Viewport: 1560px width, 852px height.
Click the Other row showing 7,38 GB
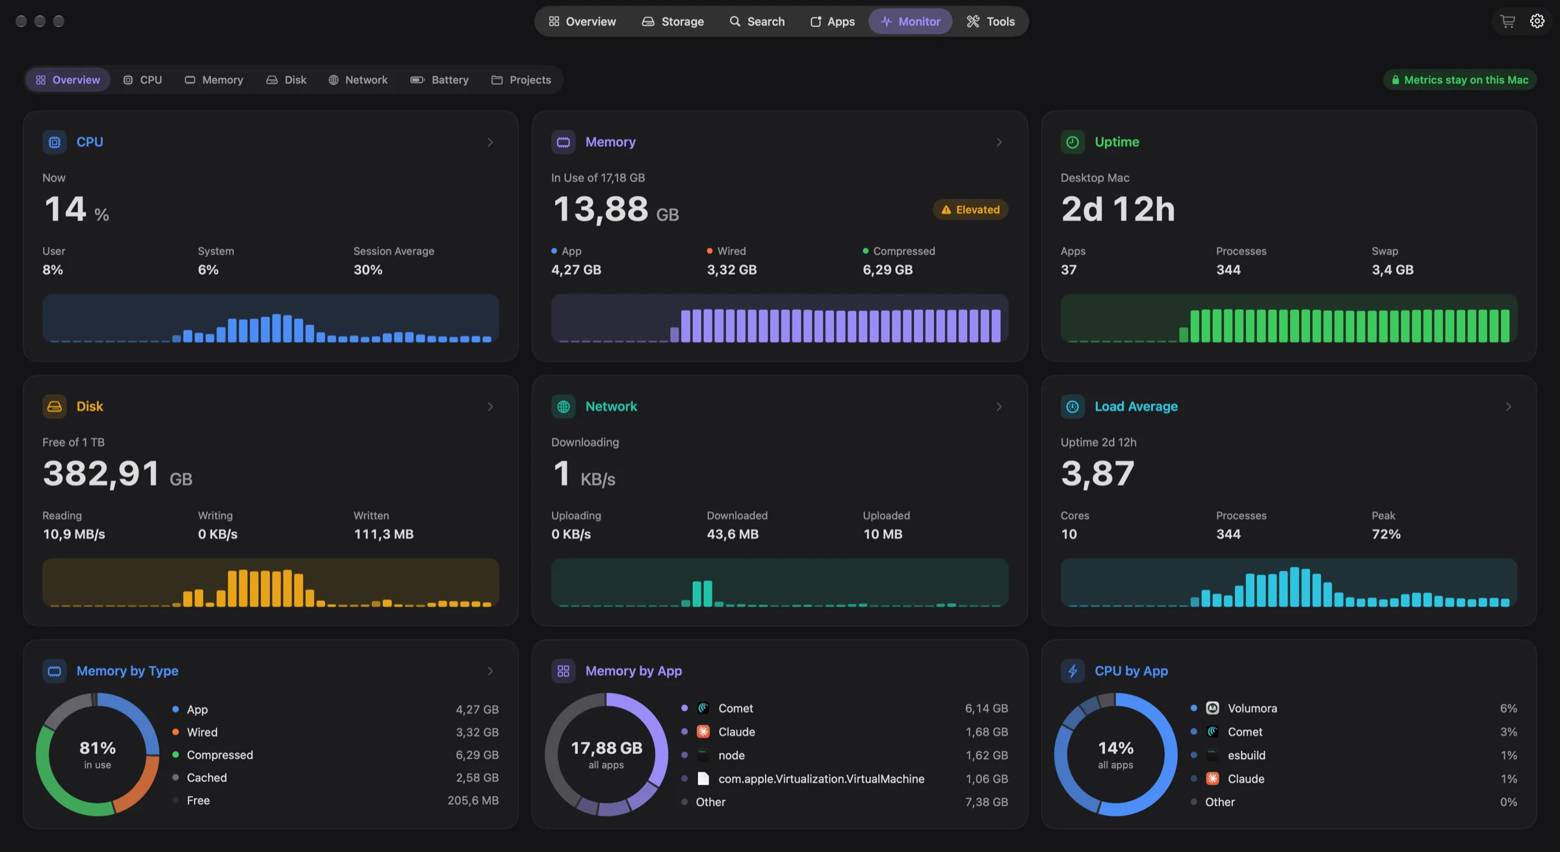tap(844, 802)
